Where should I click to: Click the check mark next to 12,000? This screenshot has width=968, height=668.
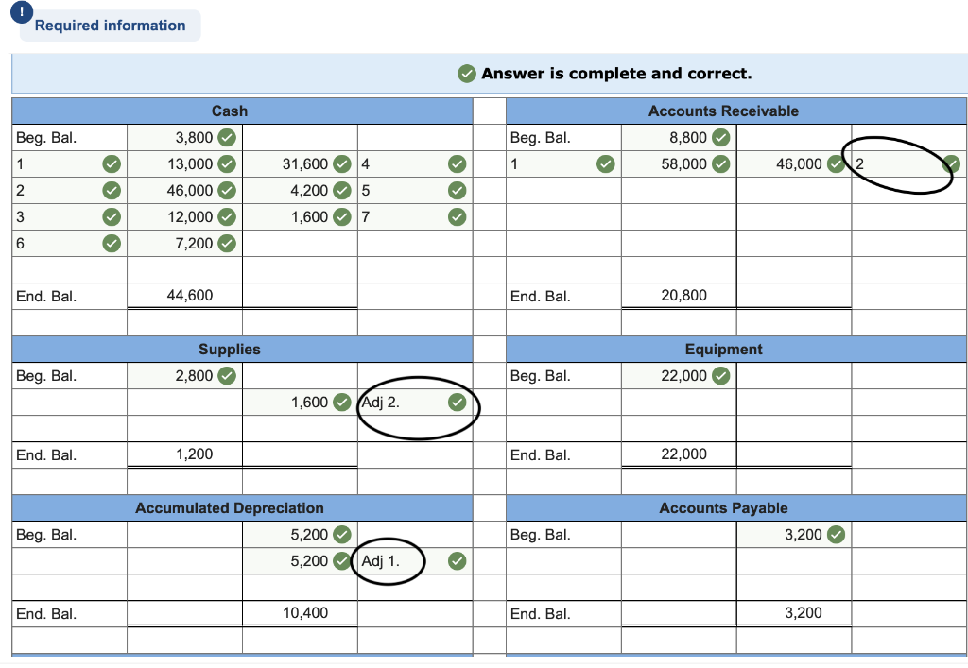pos(227,217)
